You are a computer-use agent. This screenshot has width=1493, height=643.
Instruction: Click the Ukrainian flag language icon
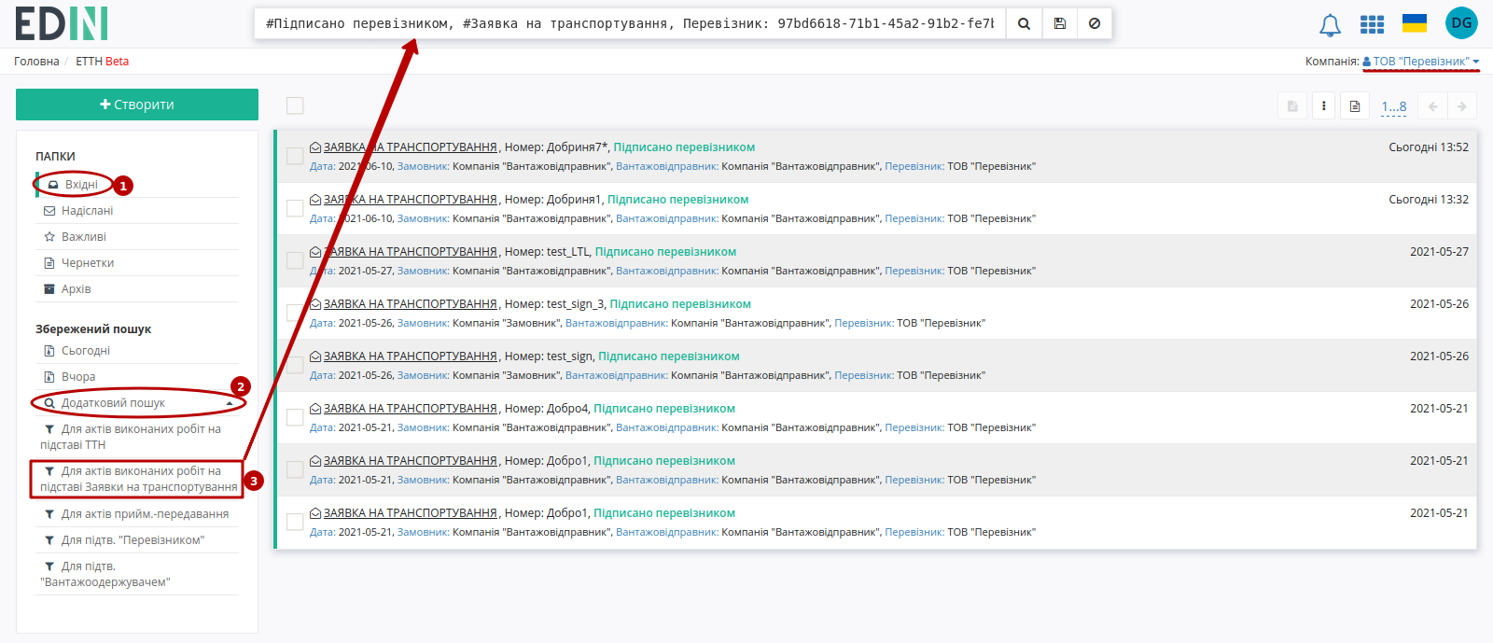(x=1415, y=23)
